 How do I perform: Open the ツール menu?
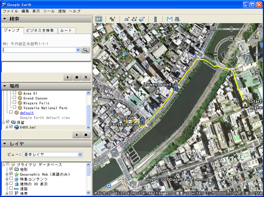pyautogui.click(x=49, y=11)
